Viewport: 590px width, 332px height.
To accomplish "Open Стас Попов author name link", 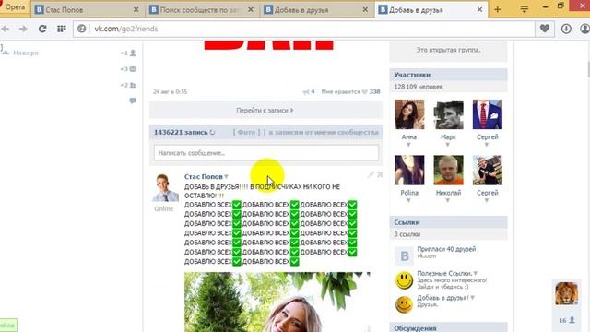I will 203,176.
